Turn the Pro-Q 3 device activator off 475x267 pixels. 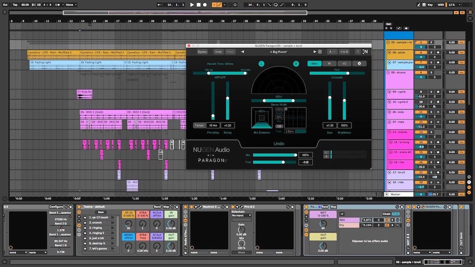[233, 207]
